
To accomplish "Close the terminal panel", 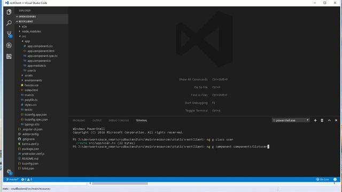I will 336,121.
